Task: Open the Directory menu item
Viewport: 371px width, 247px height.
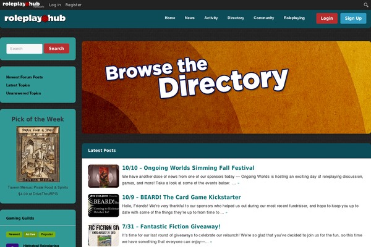Action: click(236, 18)
